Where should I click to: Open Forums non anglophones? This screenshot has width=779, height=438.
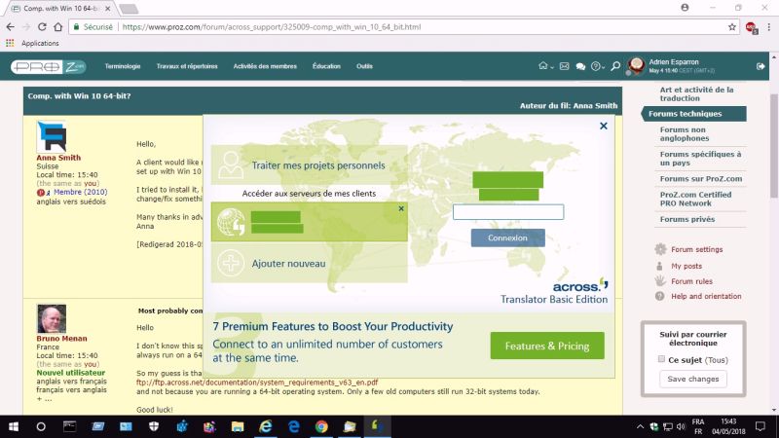[x=685, y=133]
